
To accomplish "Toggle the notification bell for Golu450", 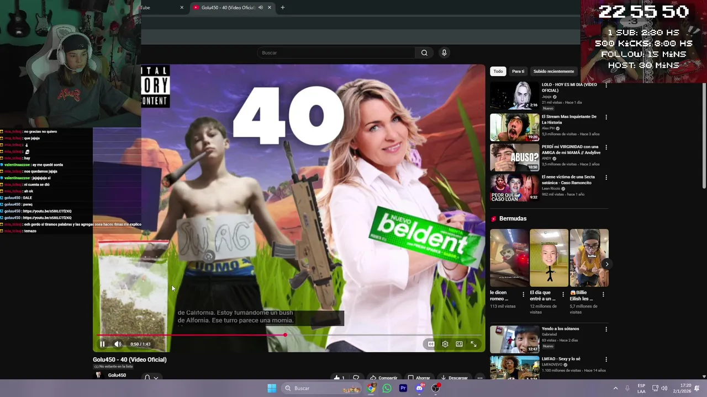I will click(147, 378).
